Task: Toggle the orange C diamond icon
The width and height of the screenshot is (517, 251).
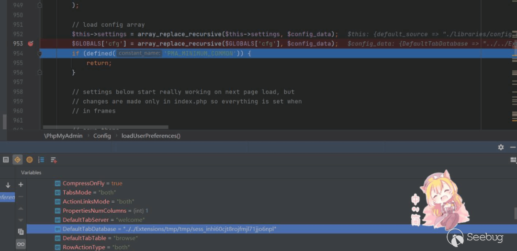Action: click(17, 160)
